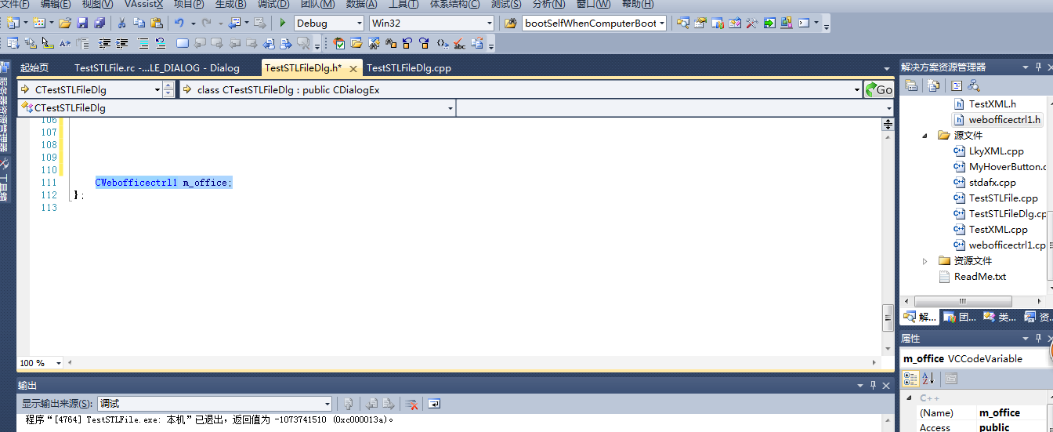Switch to the 团队 bottom tab in Solution Explorer

960,318
